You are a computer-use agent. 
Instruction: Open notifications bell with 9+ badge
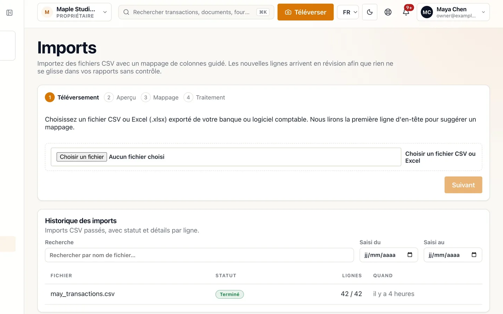[406, 12]
